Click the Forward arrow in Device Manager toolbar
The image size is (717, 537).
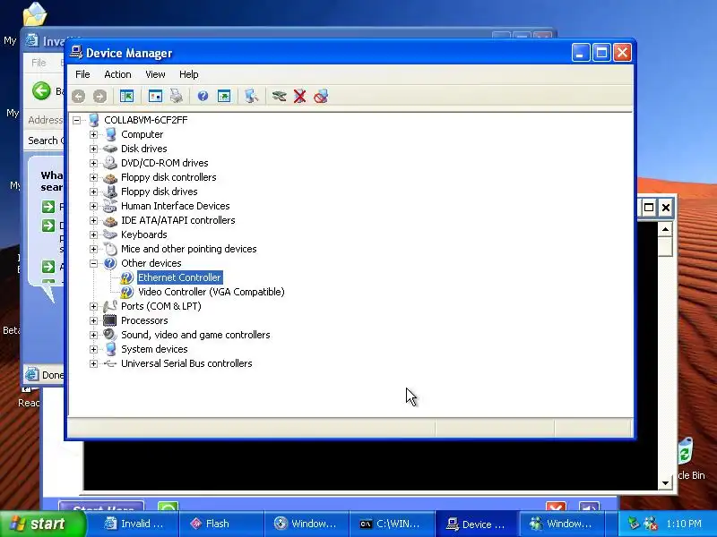[x=99, y=96]
